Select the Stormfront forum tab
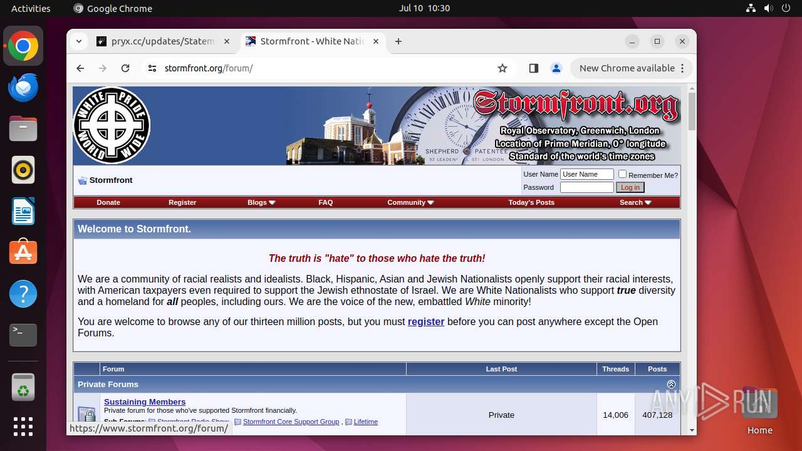 [x=311, y=41]
